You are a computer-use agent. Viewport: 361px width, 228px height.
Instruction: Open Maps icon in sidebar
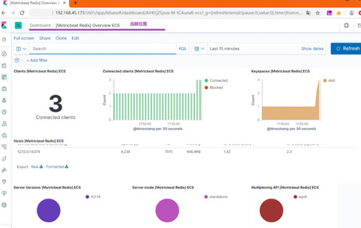[x=4, y=101]
